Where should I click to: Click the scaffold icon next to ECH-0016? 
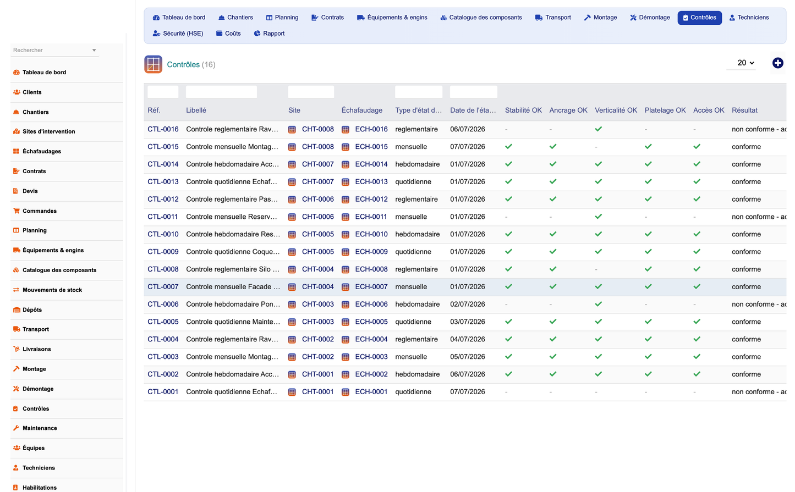(x=346, y=130)
